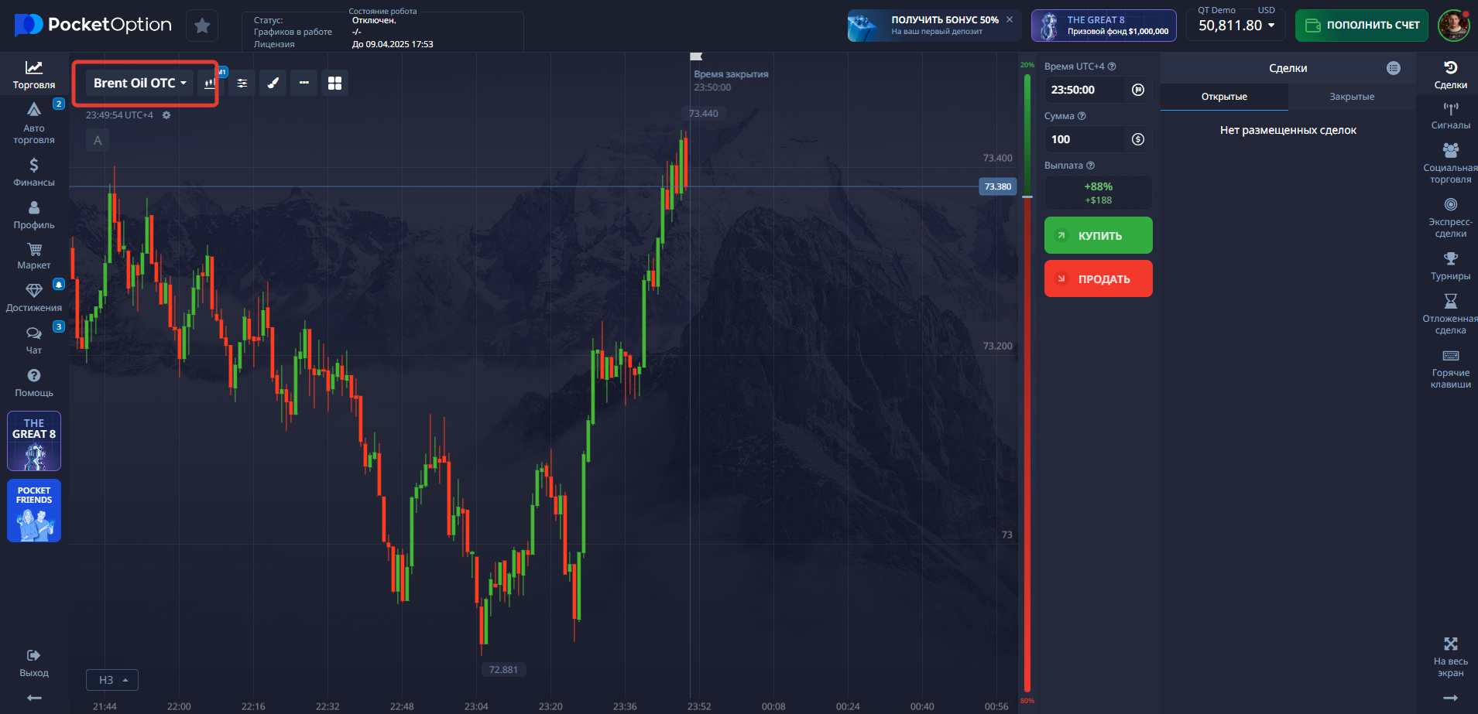Select the Открытые trades tab
1478x714 pixels.
pyautogui.click(x=1224, y=97)
